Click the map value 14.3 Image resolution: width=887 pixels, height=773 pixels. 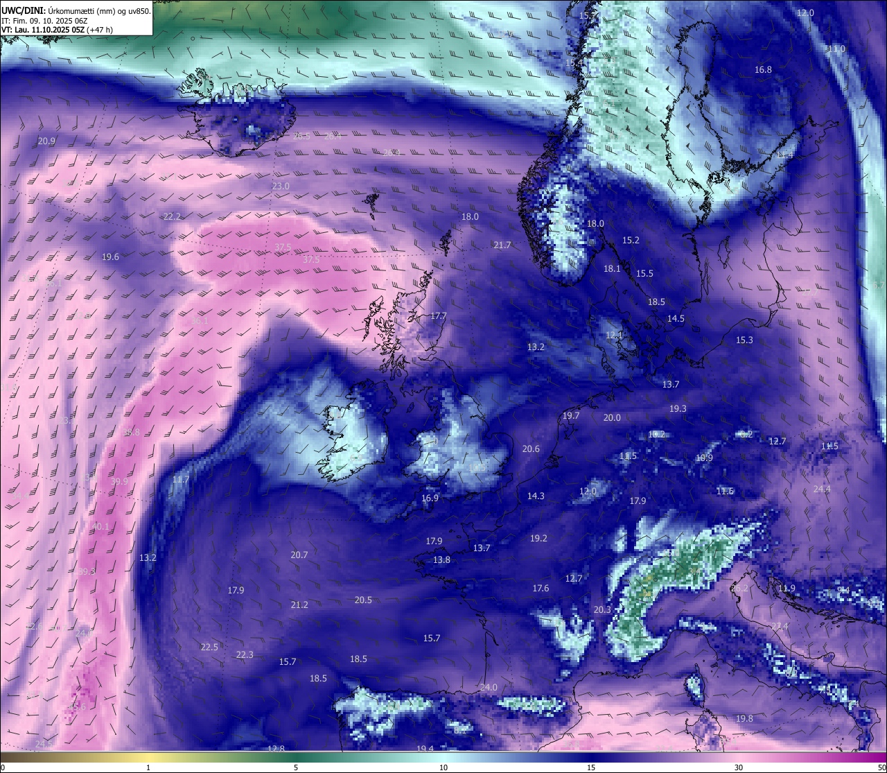(536, 496)
